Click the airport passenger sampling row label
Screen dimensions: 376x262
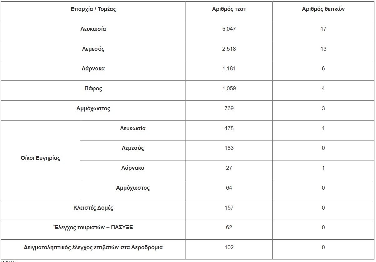coord(93,247)
